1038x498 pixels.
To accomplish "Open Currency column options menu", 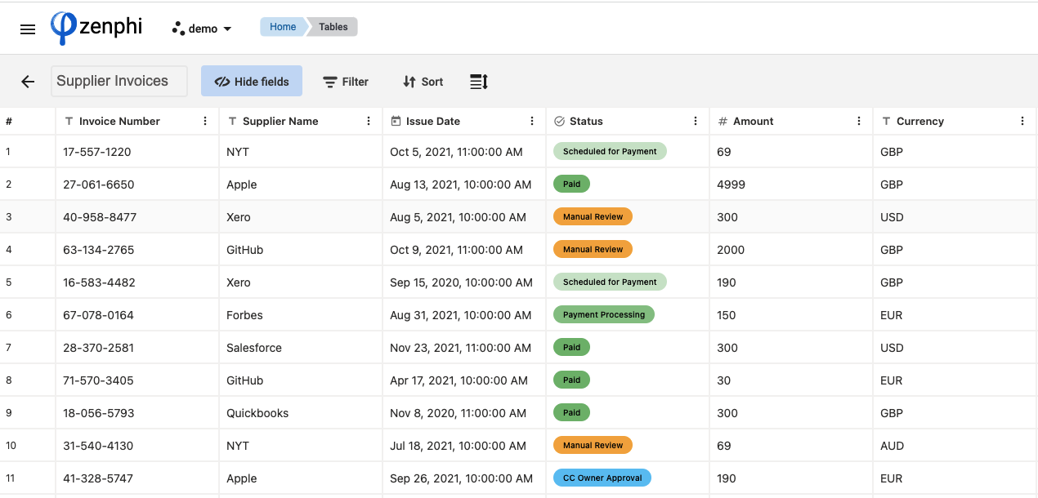I will 1022,121.
